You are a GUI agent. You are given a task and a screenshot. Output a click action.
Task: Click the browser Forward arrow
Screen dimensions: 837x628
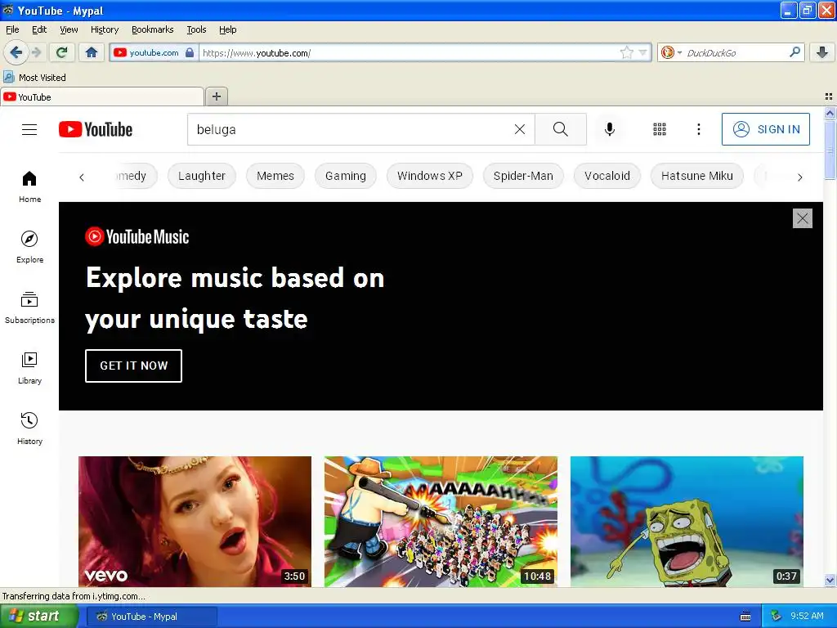point(36,52)
